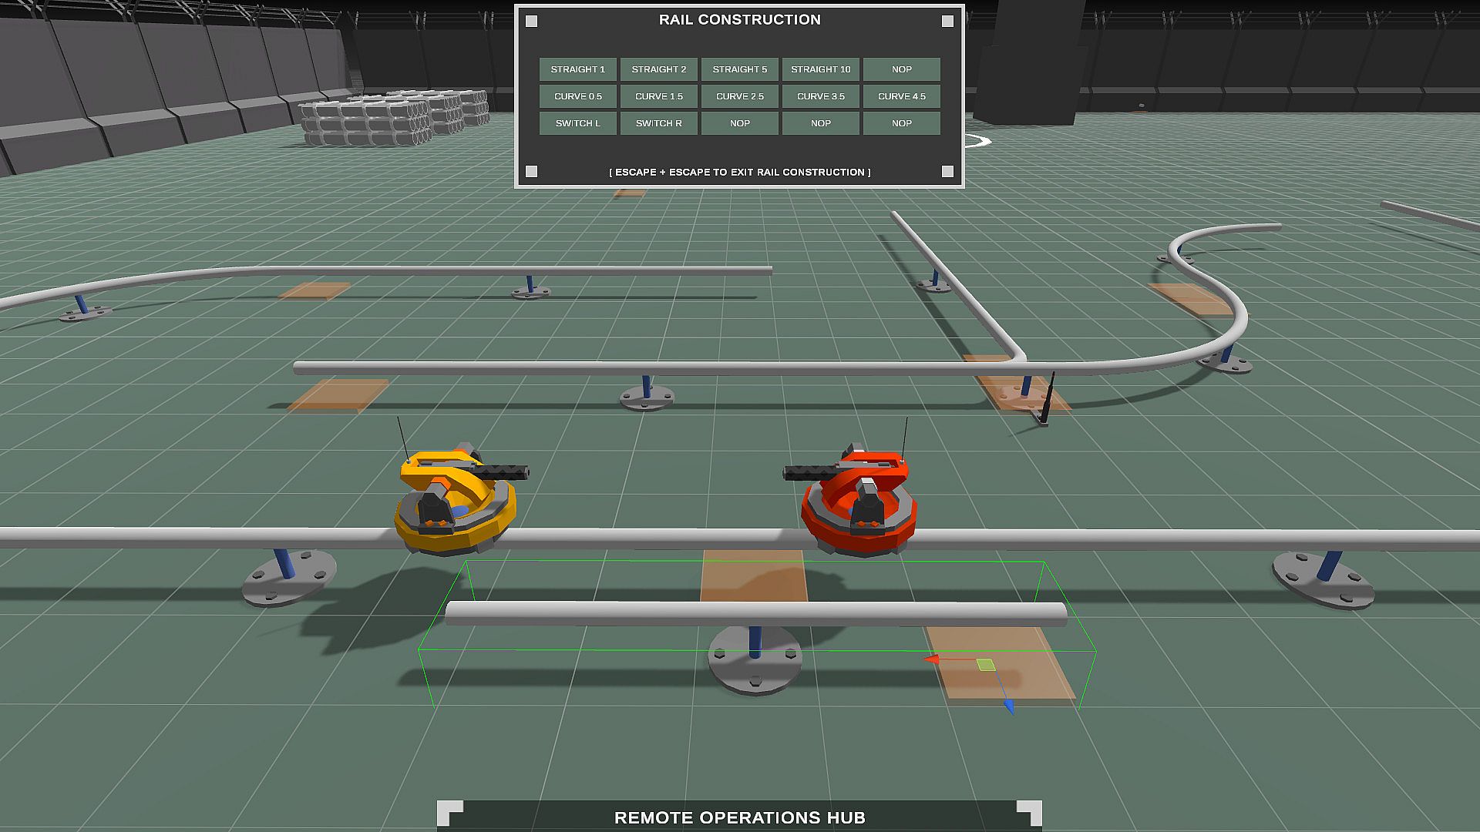Click the blue Z-axis gizmo arrow
Viewport: 1480px width, 832px height.
click(1008, 706)
